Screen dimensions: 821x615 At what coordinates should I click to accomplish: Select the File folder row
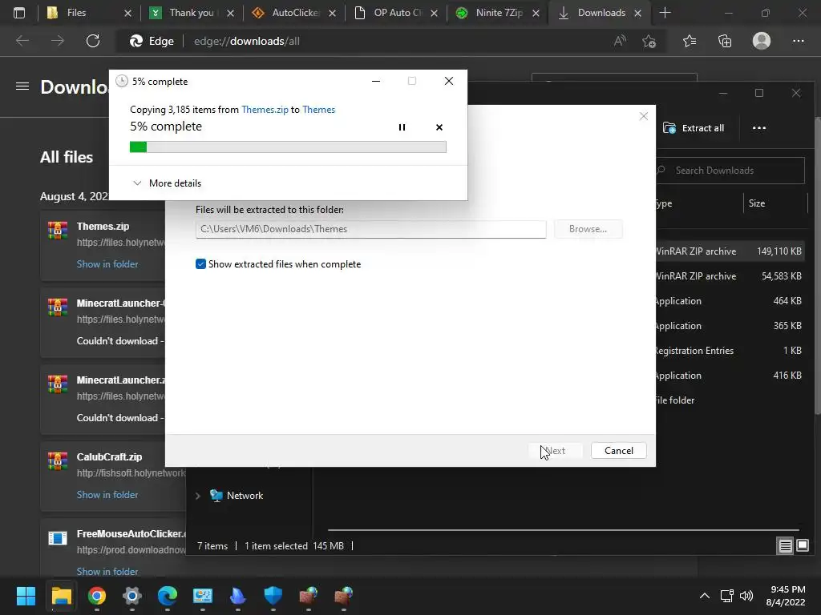(730, 400)
